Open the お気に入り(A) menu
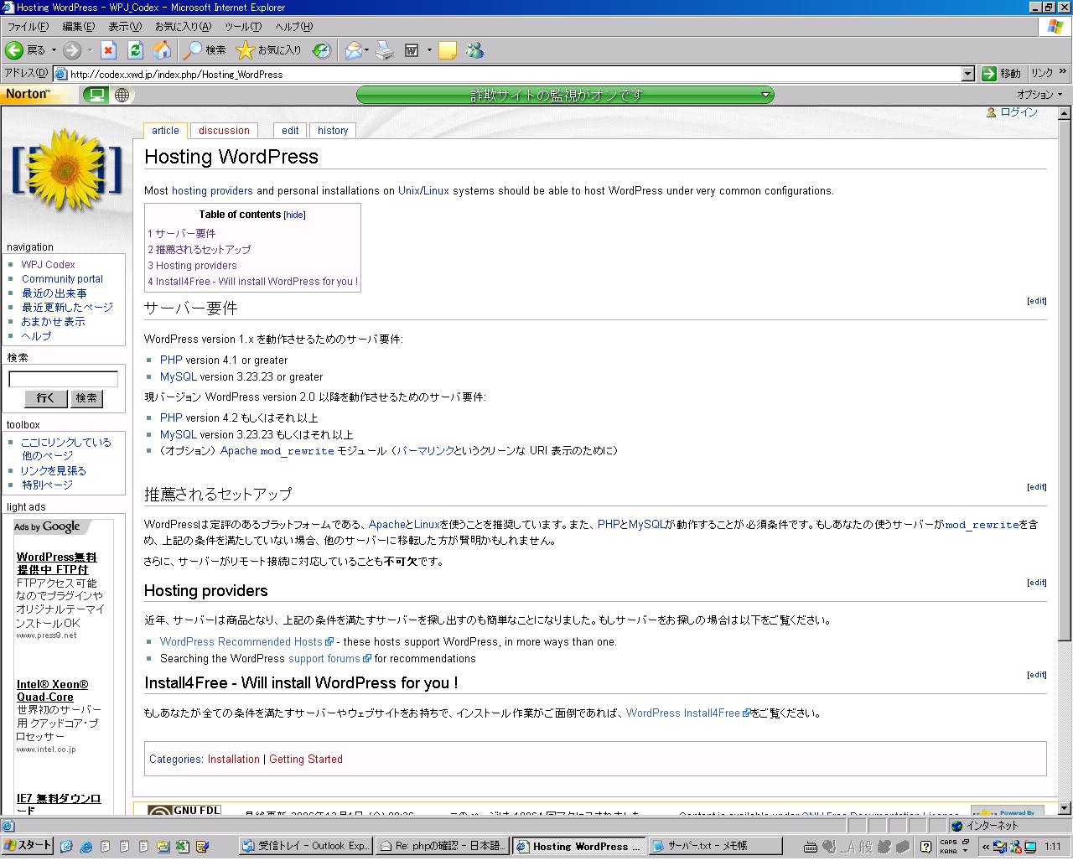Viewport: 1073px width, 866px height. point(183,27)
